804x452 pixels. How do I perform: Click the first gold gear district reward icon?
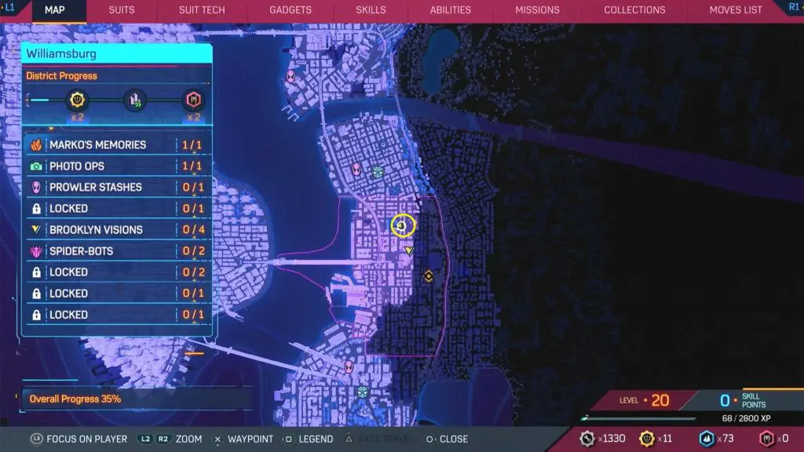coord(79,100)
